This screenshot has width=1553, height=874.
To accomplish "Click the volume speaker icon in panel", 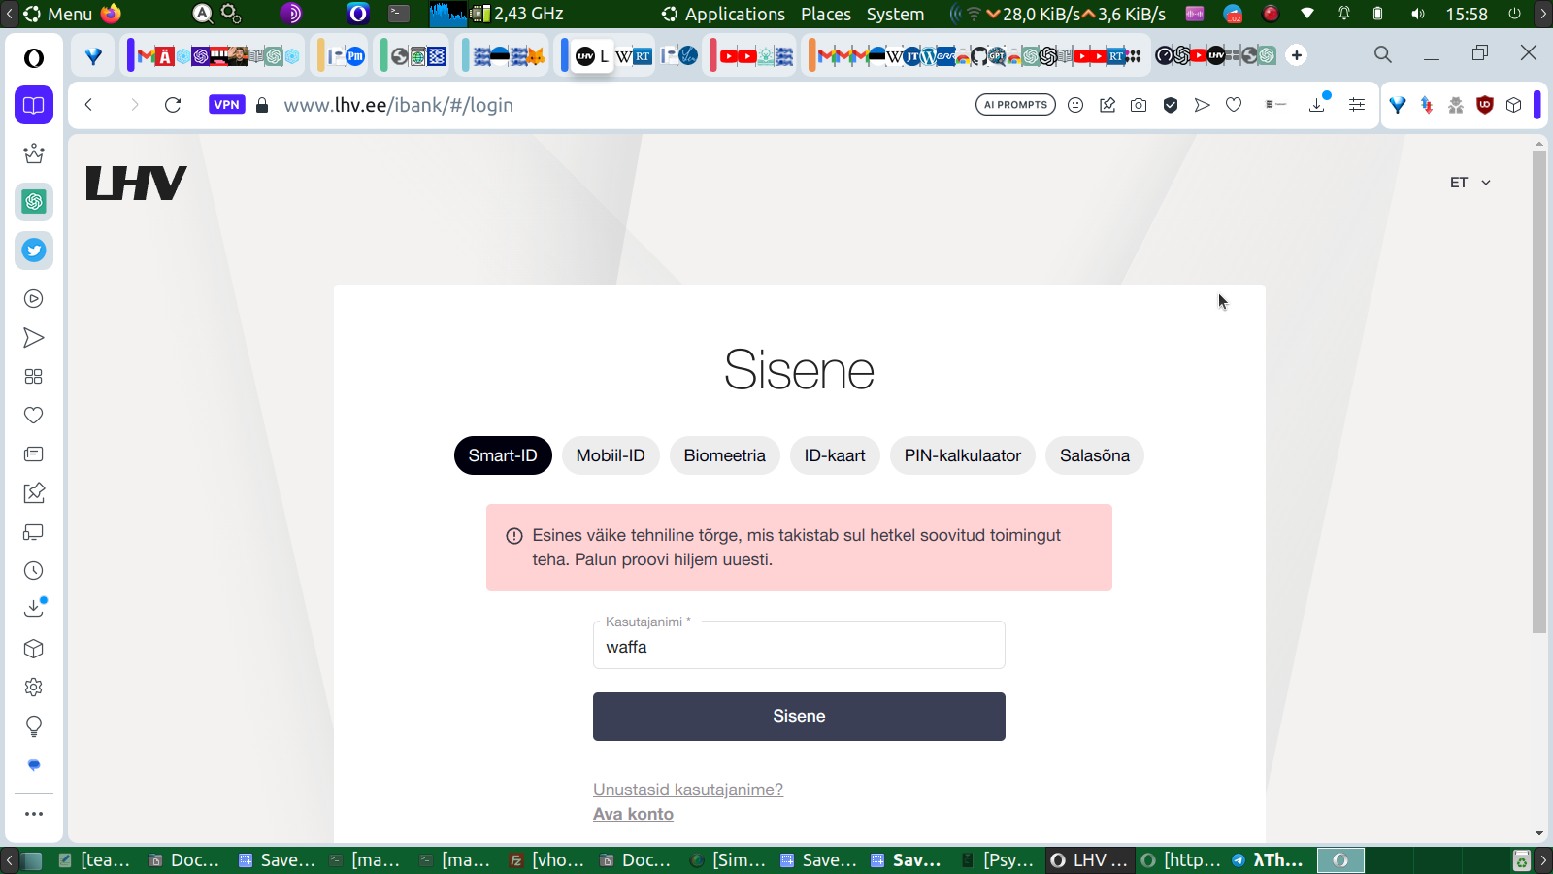I will (x=1418, y=14).
